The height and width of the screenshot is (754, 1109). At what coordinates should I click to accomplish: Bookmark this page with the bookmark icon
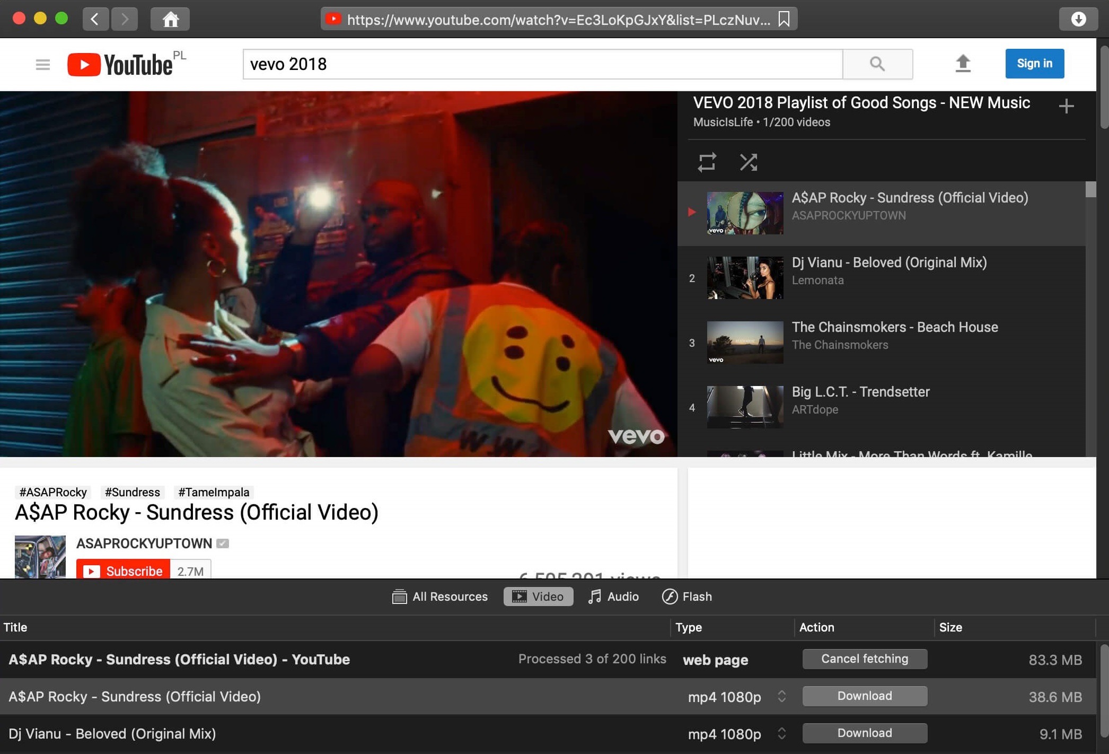click(x=784, y=19)
